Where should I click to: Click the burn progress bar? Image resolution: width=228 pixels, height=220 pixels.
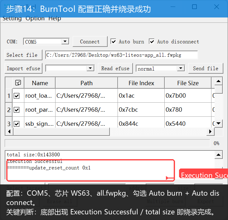point(108,143)
